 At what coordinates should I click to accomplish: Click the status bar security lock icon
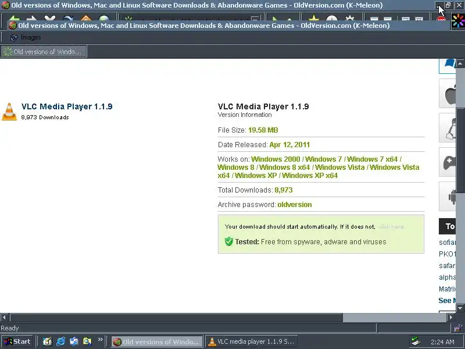pyautogui.click(x=459, y=328)
